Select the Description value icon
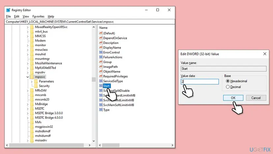 [x=101, y=43]
